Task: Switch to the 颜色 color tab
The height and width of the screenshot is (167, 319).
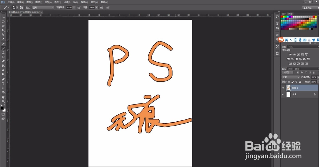Action: (x=284, y=14)
